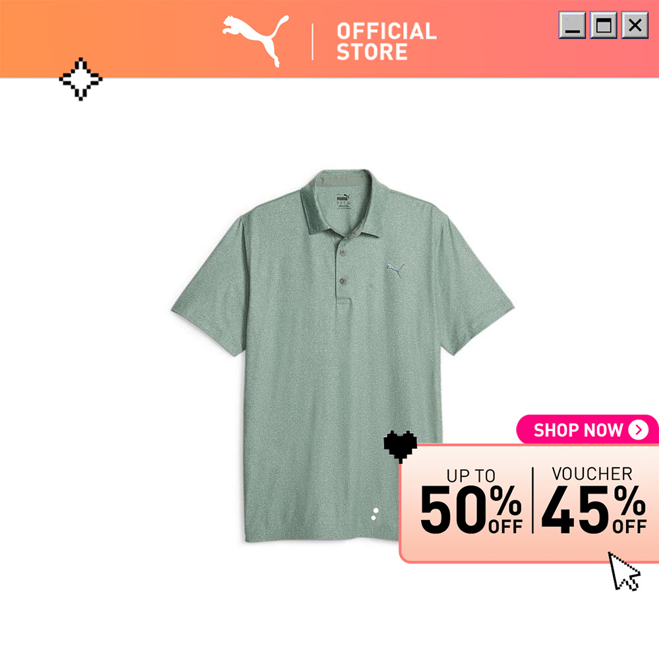Maximize the retro window via square button
The image size is (659, 659).
pyautogui.click(x=604, y=25)
